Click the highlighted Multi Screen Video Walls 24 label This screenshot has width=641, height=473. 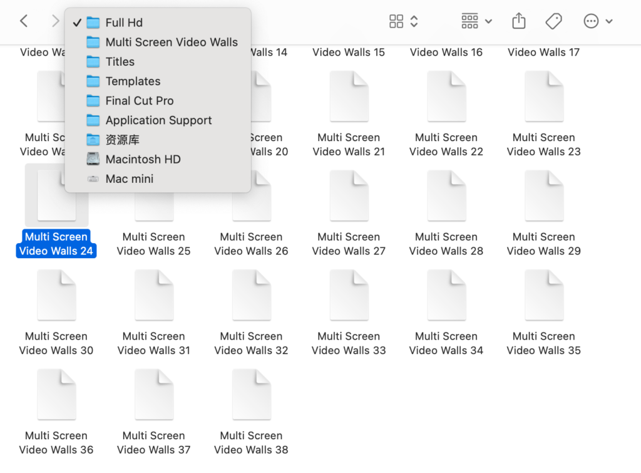(x=56, y=244)
